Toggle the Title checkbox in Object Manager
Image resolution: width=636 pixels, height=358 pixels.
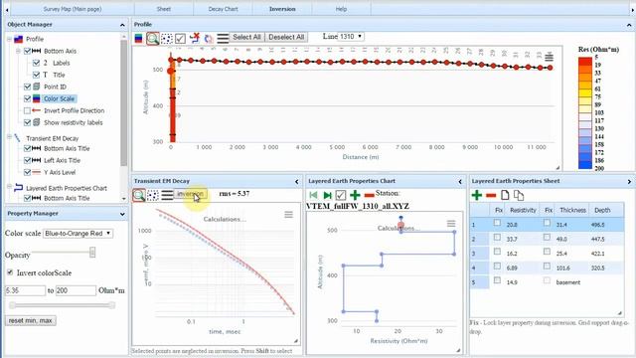click(36, 75)
